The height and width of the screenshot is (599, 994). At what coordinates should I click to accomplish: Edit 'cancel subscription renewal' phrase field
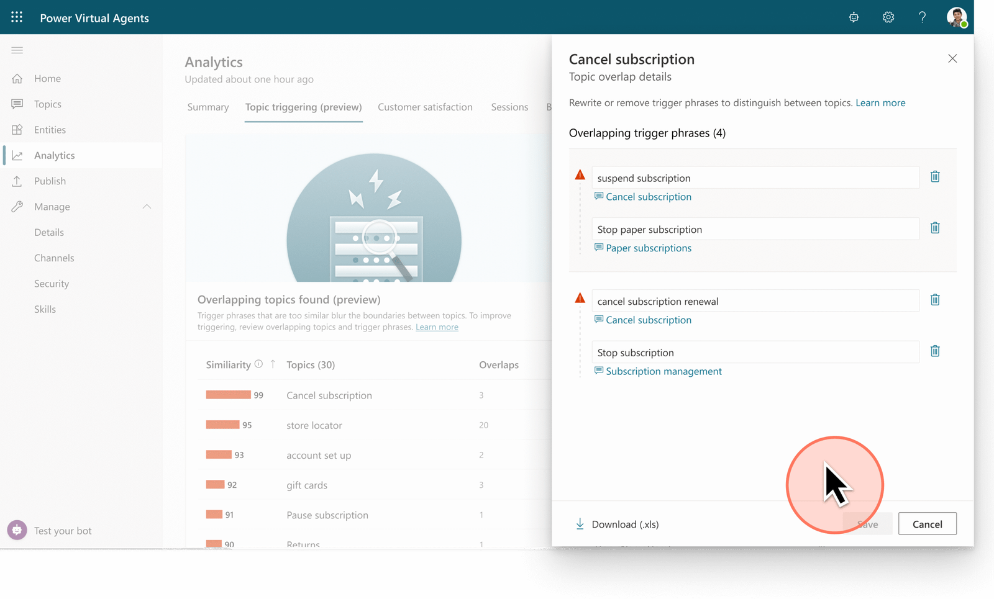pyautogui.click(x=755, y=301)
